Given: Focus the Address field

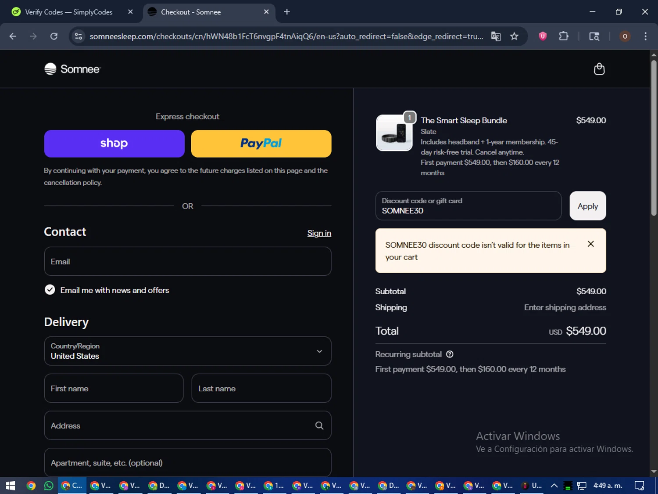Looking at the screenshot, I should [x=188, y=425].
